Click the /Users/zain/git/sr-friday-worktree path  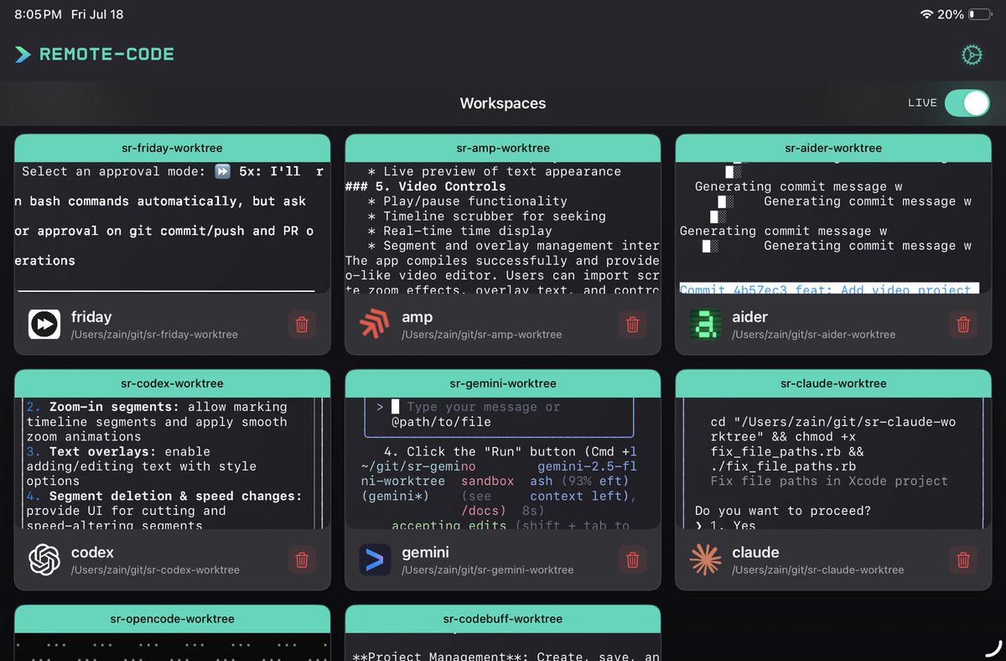[154, 335]
